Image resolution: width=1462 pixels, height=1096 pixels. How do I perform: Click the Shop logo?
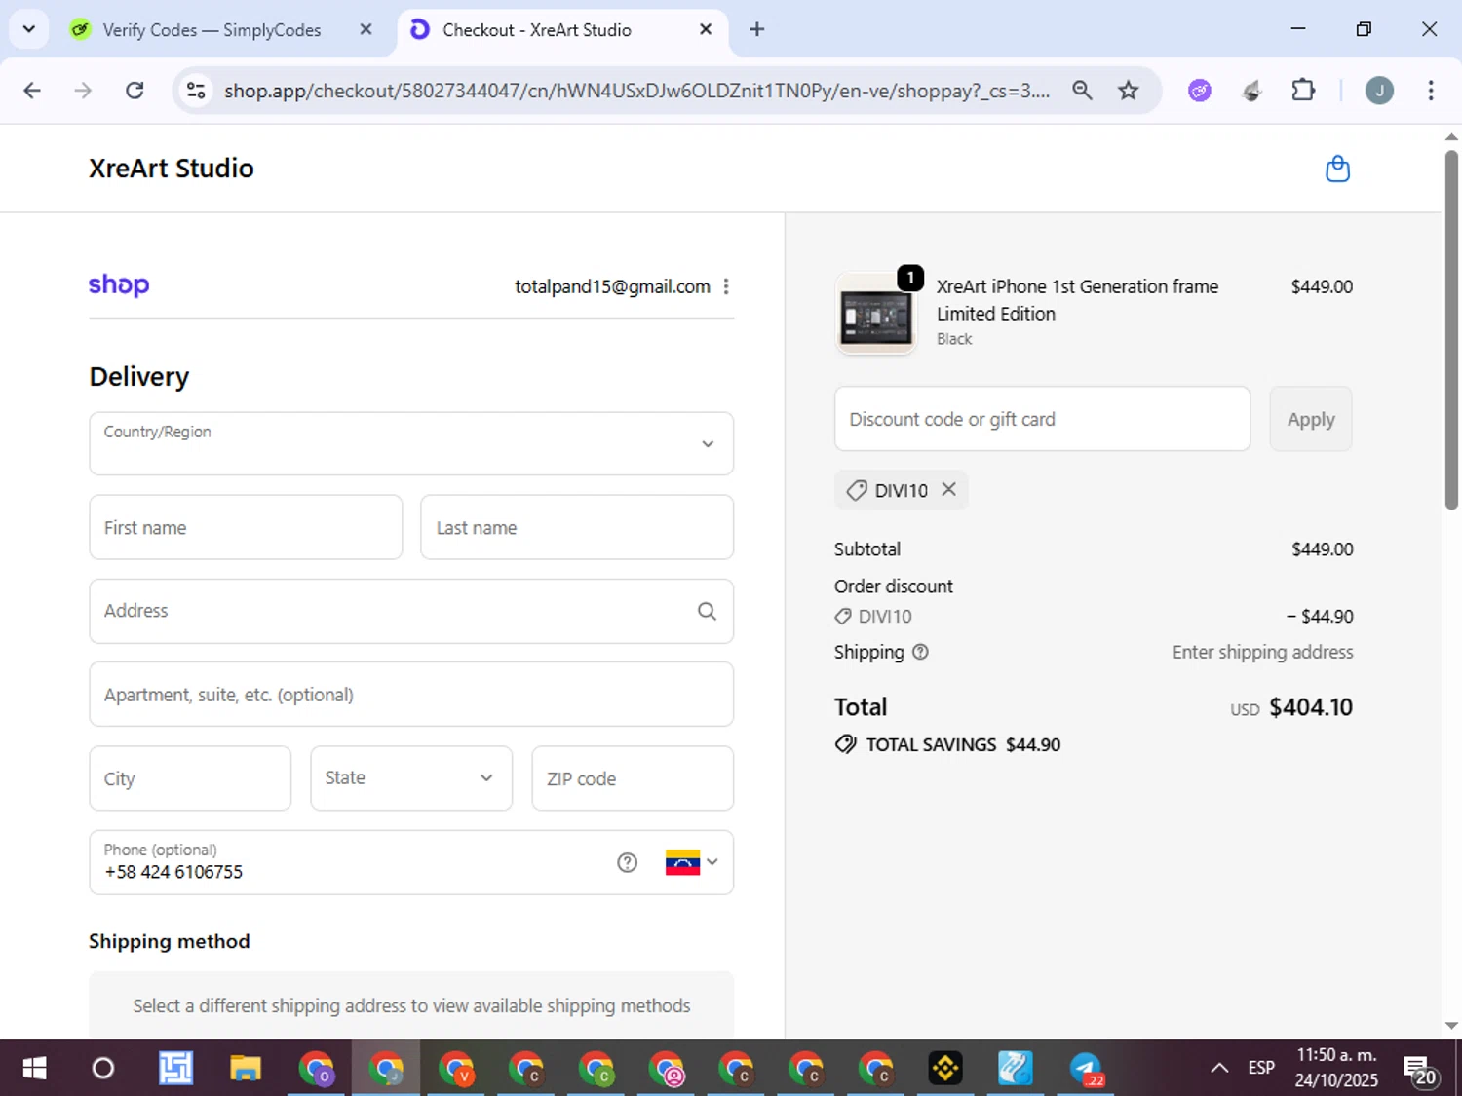tap(119, 284)
